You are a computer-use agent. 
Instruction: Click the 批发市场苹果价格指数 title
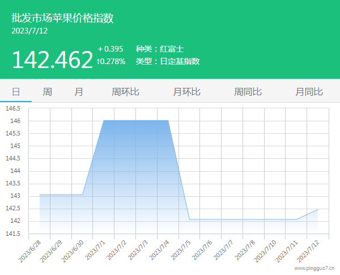[62, 18]
